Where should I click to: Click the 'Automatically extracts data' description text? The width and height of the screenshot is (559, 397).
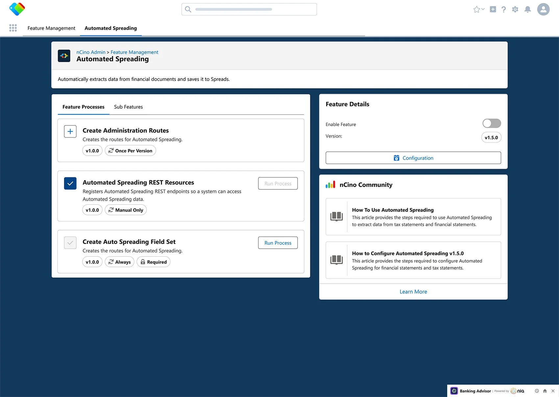[144, 79]
